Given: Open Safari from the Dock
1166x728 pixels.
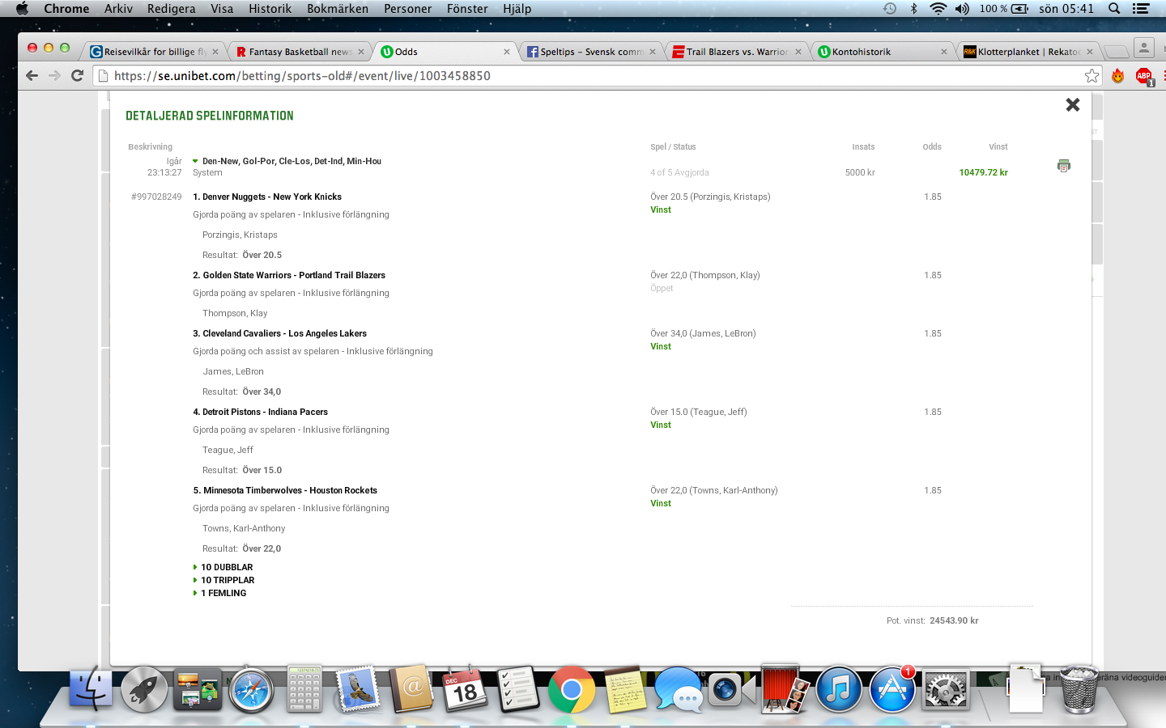Looking at the screenshot, I should (x=252, y=691).
